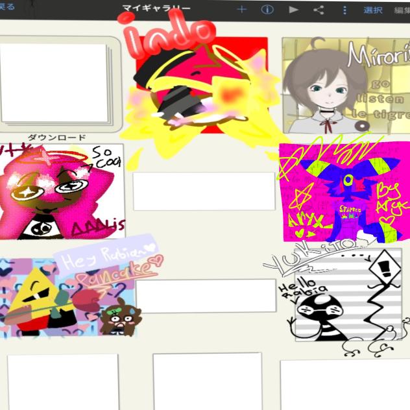The width and height of the screenshot is (410, 410).
Task: Open the three-dot more options menu
Action: pos(344,10)
